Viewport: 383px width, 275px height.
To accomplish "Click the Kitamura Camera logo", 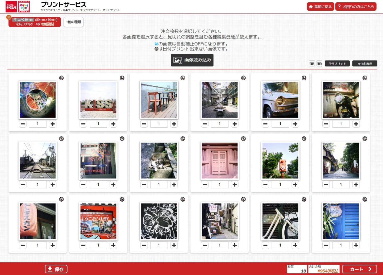I will (x=11, y=7).
